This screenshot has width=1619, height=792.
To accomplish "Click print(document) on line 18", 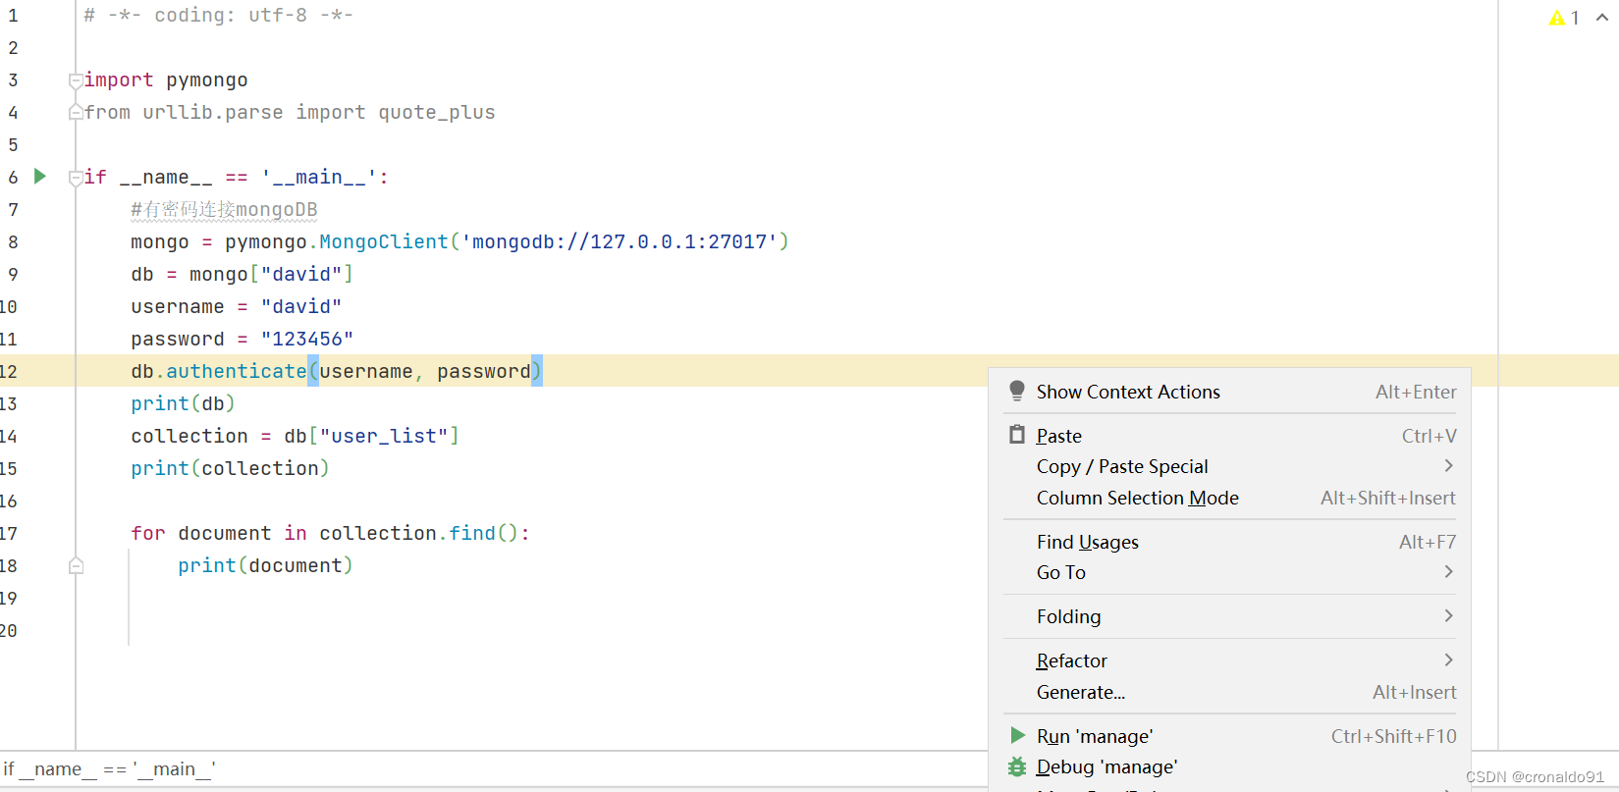I will (x=265, y=565).
